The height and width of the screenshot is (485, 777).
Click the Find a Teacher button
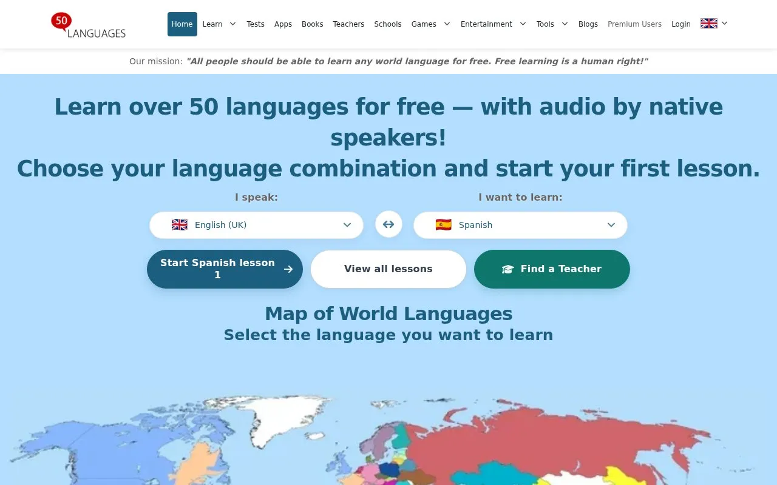point(552,269)
